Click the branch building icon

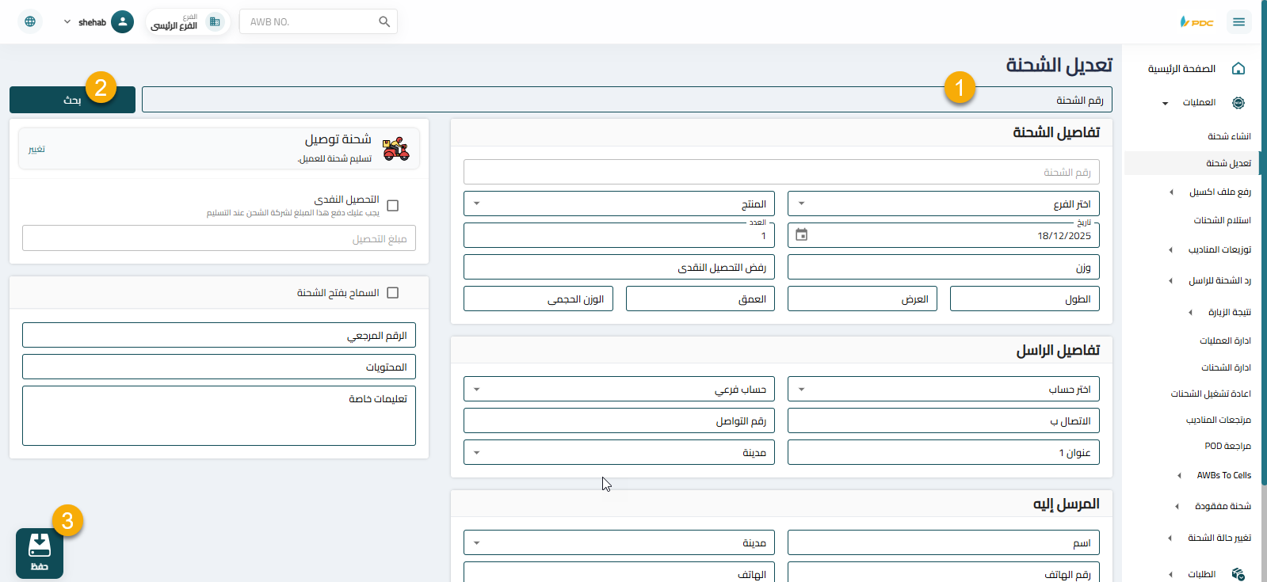point(215,21)
